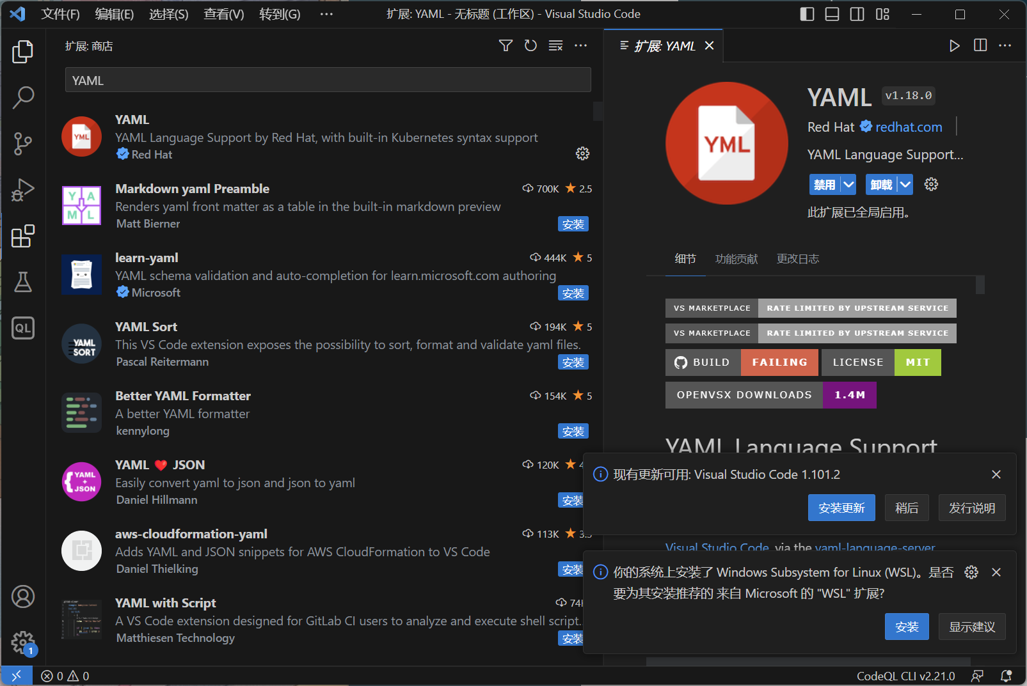
Task: Open Extensions view more actions menu
Action: [x=580, y=45]
